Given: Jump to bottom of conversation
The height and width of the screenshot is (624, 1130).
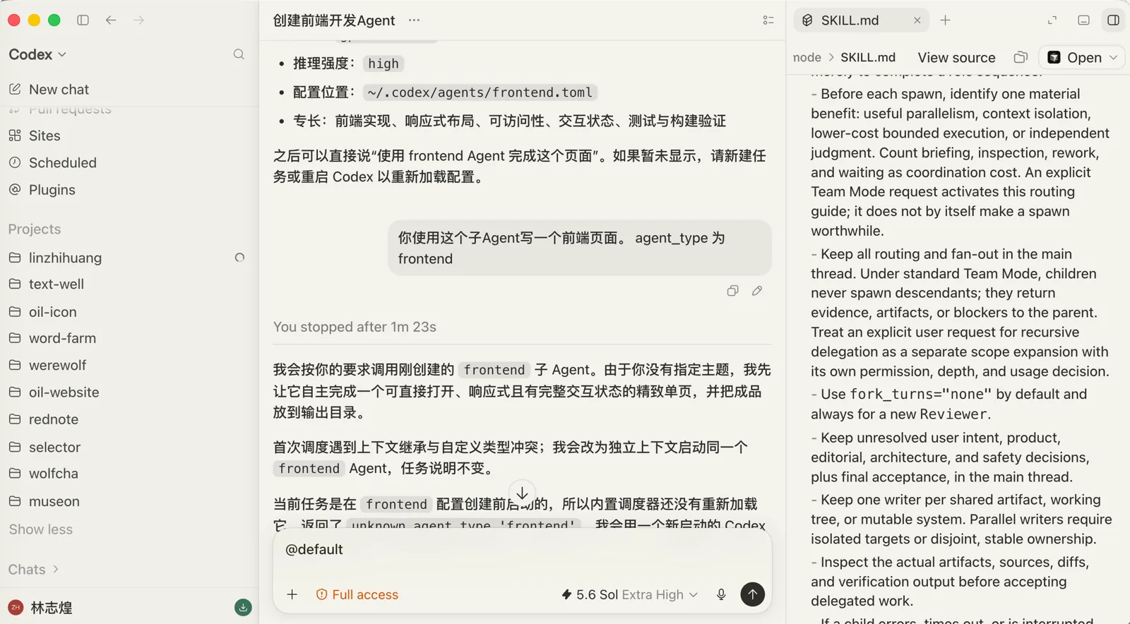Looking at the screenshot, I should [x=522, y=493].
